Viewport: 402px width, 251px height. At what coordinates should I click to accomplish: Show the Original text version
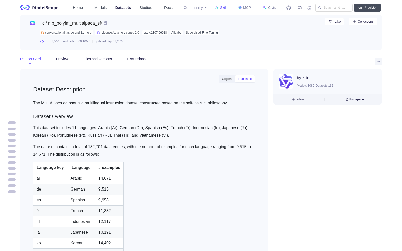tap(227, 79)
